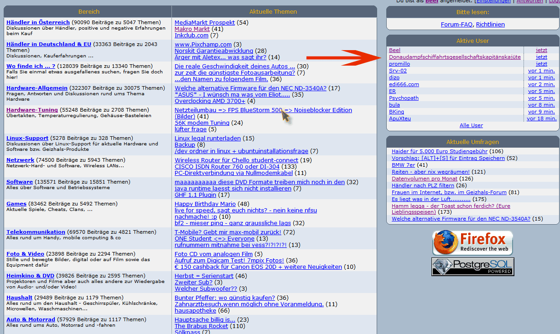Open the Herbst = Serienstart thread
The width and height of the screenshot is (560, 334).
coord(204,276)
